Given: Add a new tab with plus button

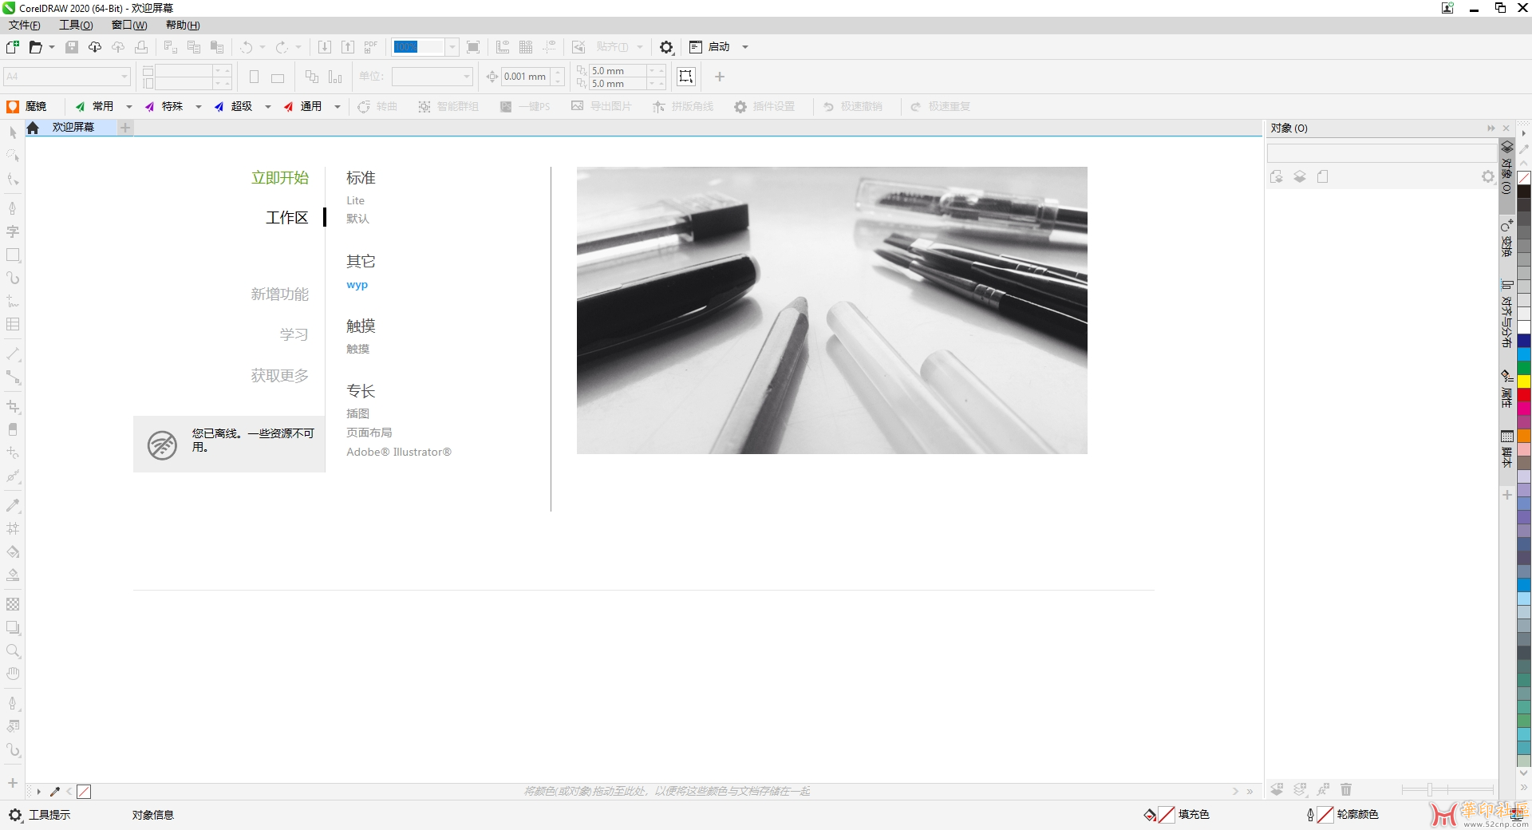Looking at the screenshot, I should 125,128.
